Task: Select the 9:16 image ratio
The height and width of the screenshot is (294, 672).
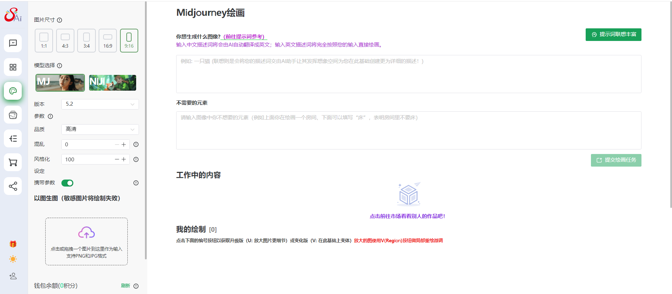Action: tap(129, 41)
